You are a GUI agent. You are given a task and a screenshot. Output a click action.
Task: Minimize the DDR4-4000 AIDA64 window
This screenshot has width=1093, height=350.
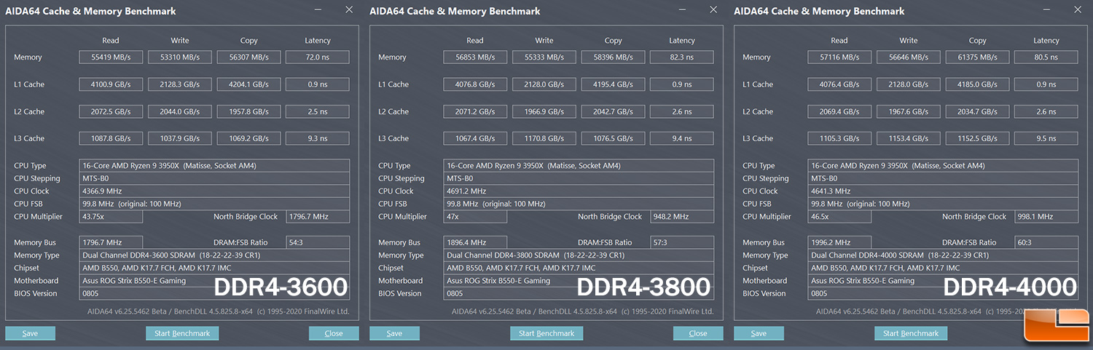(x=1046, y=9)
